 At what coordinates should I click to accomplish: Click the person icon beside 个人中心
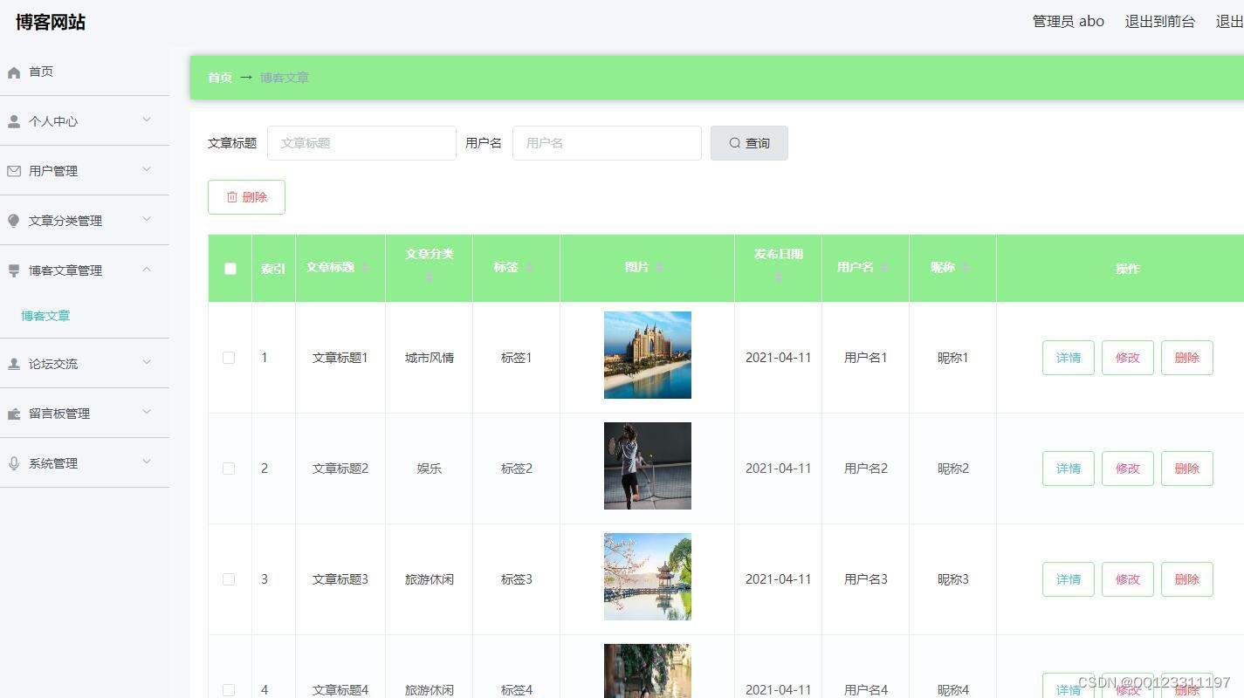(14, 122)
